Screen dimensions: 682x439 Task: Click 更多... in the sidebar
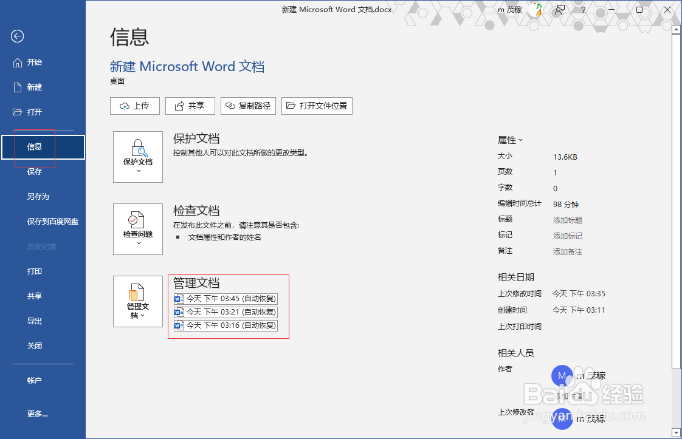[x=43, y=413]
